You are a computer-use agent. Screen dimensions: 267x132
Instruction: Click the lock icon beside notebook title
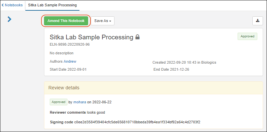138,37
